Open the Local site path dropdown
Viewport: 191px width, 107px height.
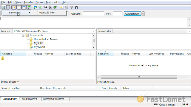tap(94, 31)
